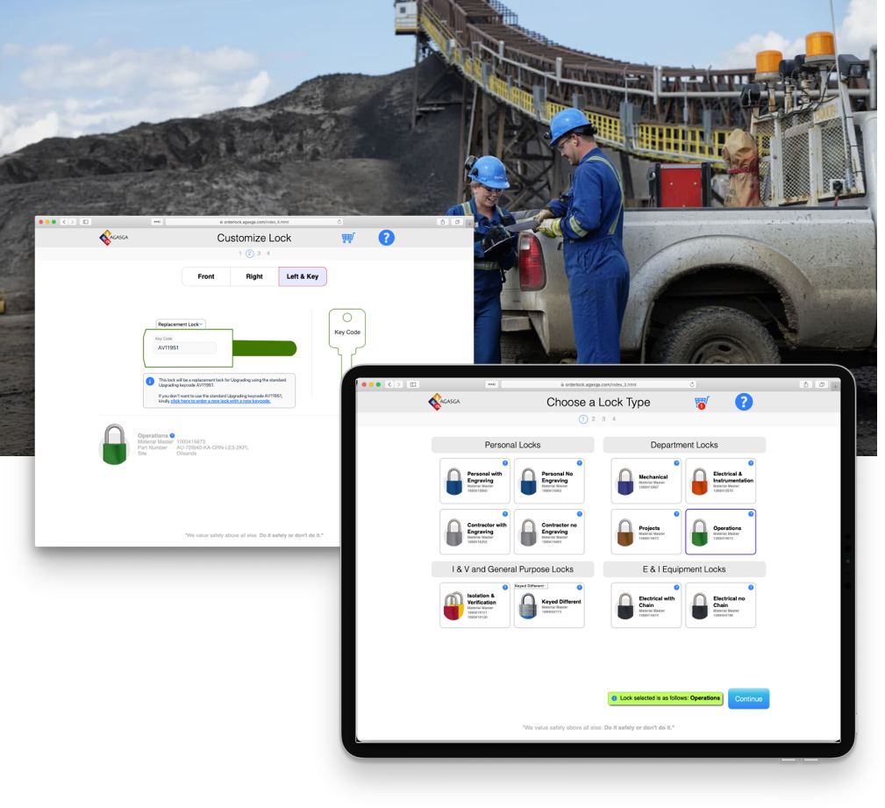This screenshot has width=885, height=808.
Task: Go to step 3 on Choose a Lock Type
Action: pyautogui.click(x=603, y=419)
